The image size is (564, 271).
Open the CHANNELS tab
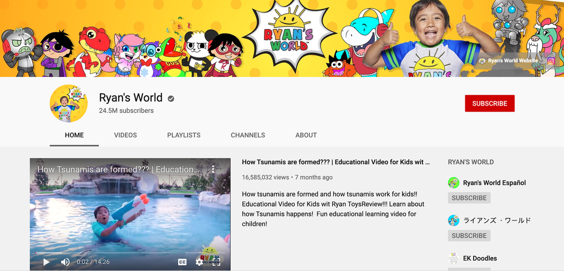pos(248,135)
